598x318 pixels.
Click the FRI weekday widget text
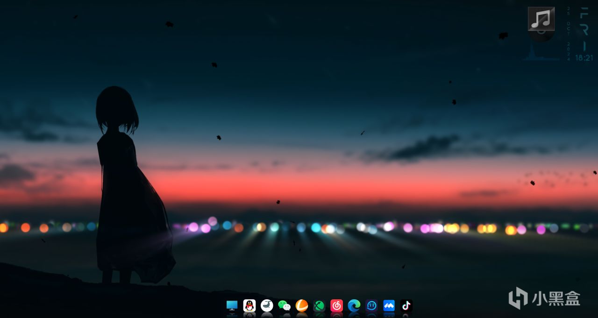584,29
